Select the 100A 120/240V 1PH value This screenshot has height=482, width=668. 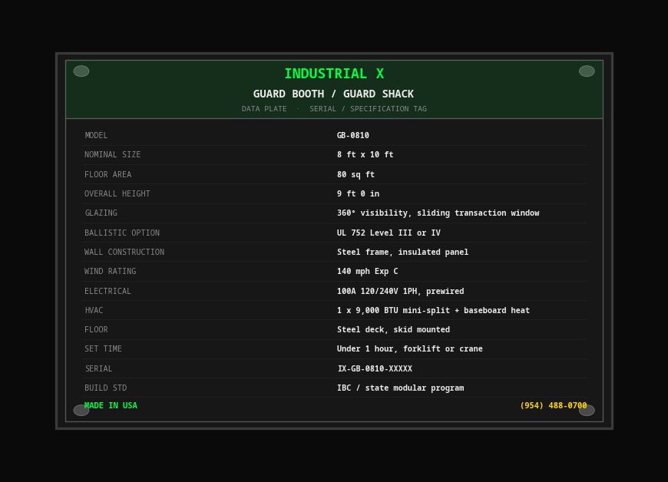pyautogui.click(x=401, y=291)
